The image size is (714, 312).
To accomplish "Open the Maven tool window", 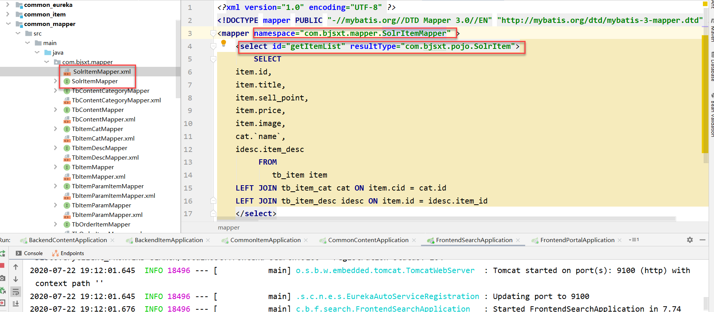I will [712, 31].
